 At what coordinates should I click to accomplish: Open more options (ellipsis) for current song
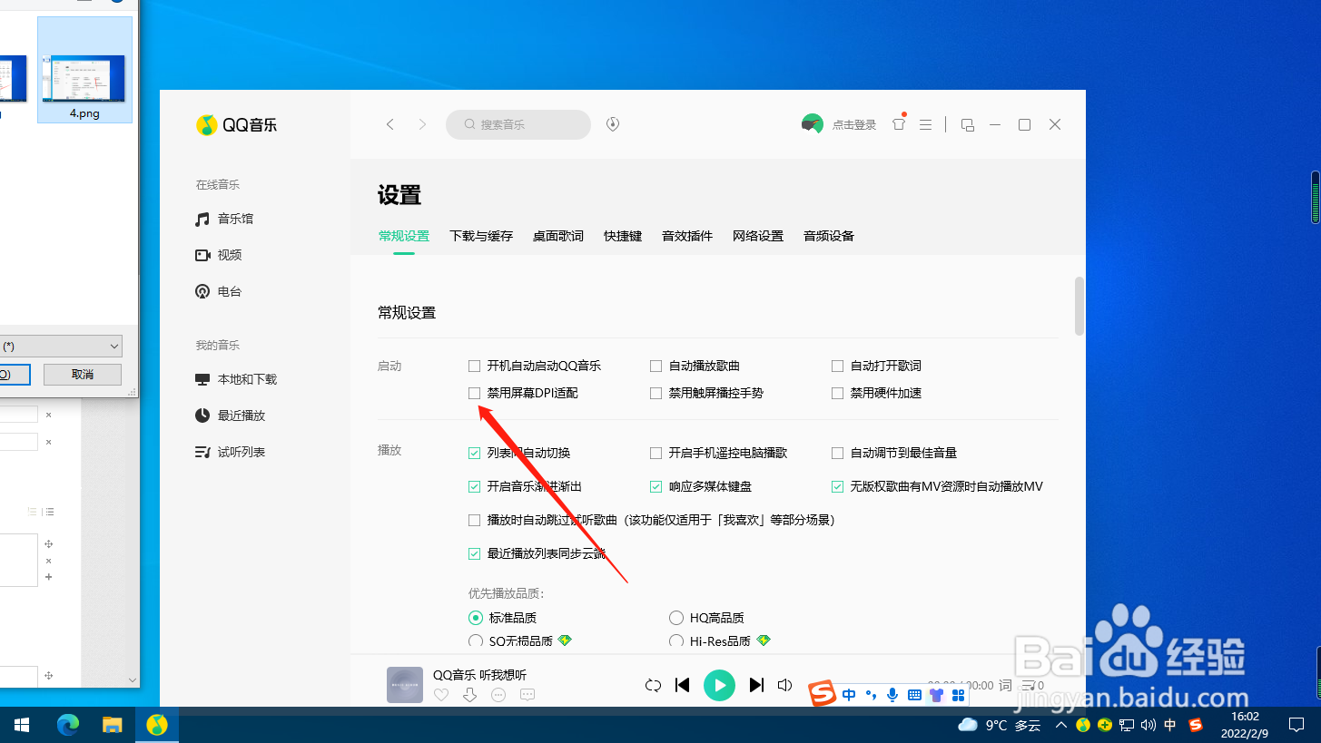(498, 695)
